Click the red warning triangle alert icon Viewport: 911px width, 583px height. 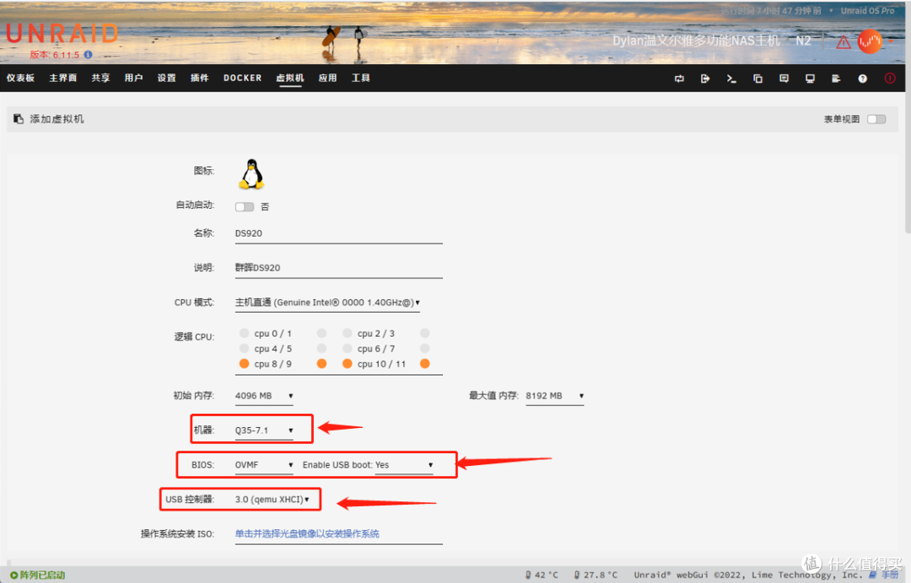pos(844,42)
